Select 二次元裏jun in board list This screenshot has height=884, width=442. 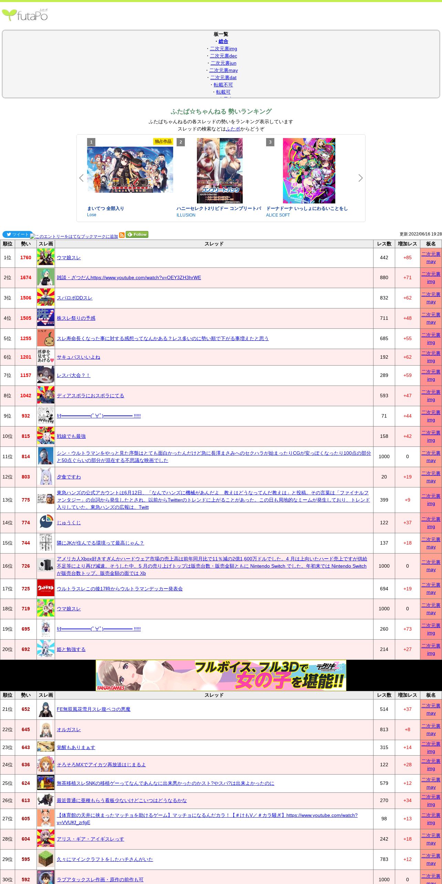[223, 63]
